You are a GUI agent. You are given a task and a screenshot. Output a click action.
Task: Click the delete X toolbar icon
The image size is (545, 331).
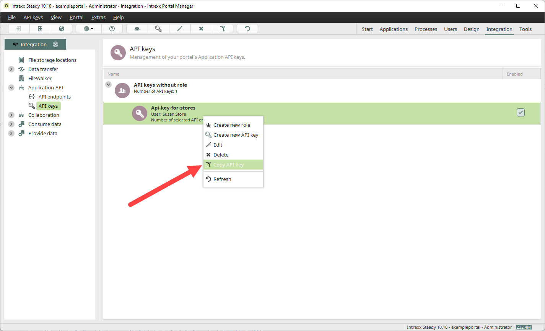[201, 29]
